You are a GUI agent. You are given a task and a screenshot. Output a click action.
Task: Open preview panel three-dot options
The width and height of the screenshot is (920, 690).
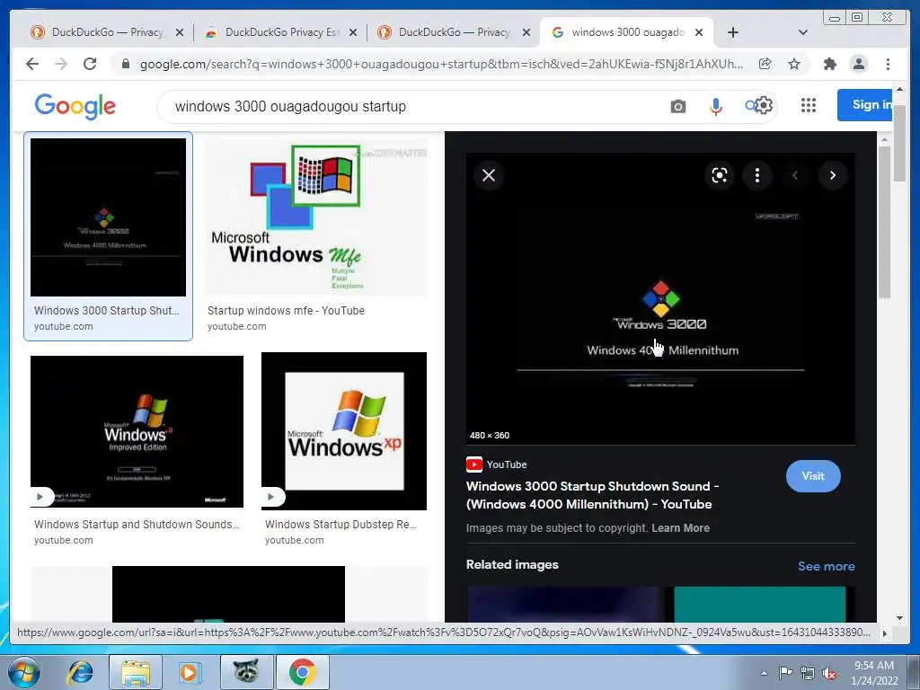[756, 175]
